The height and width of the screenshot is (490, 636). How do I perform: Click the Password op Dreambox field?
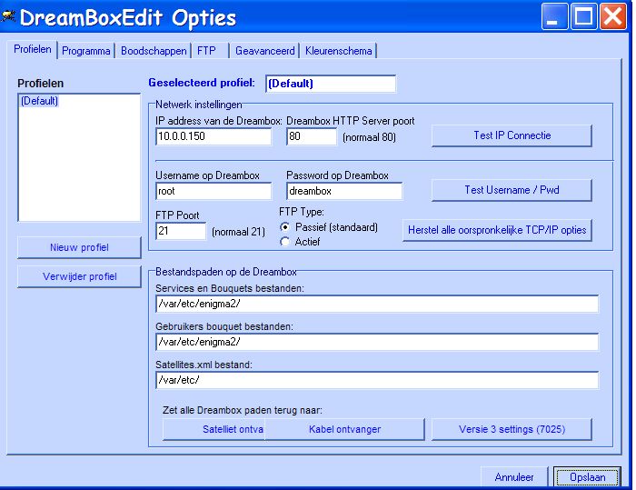pos(344,191)
